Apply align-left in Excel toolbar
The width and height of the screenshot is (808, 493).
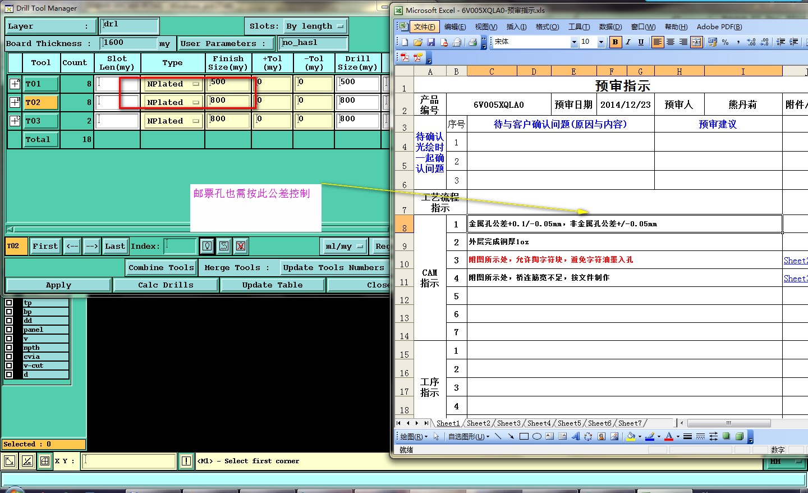[657, 42]
